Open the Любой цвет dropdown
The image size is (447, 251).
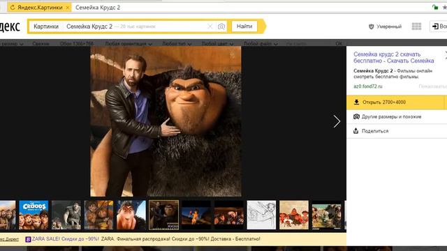coord(217,43)
